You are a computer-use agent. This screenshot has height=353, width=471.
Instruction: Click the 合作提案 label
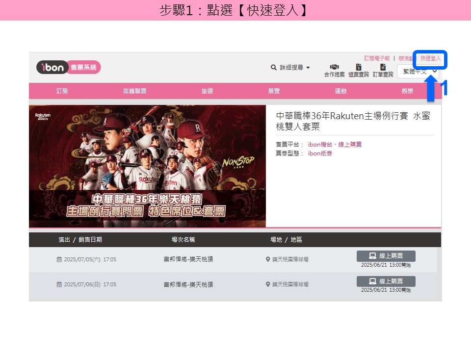[334, 75]
